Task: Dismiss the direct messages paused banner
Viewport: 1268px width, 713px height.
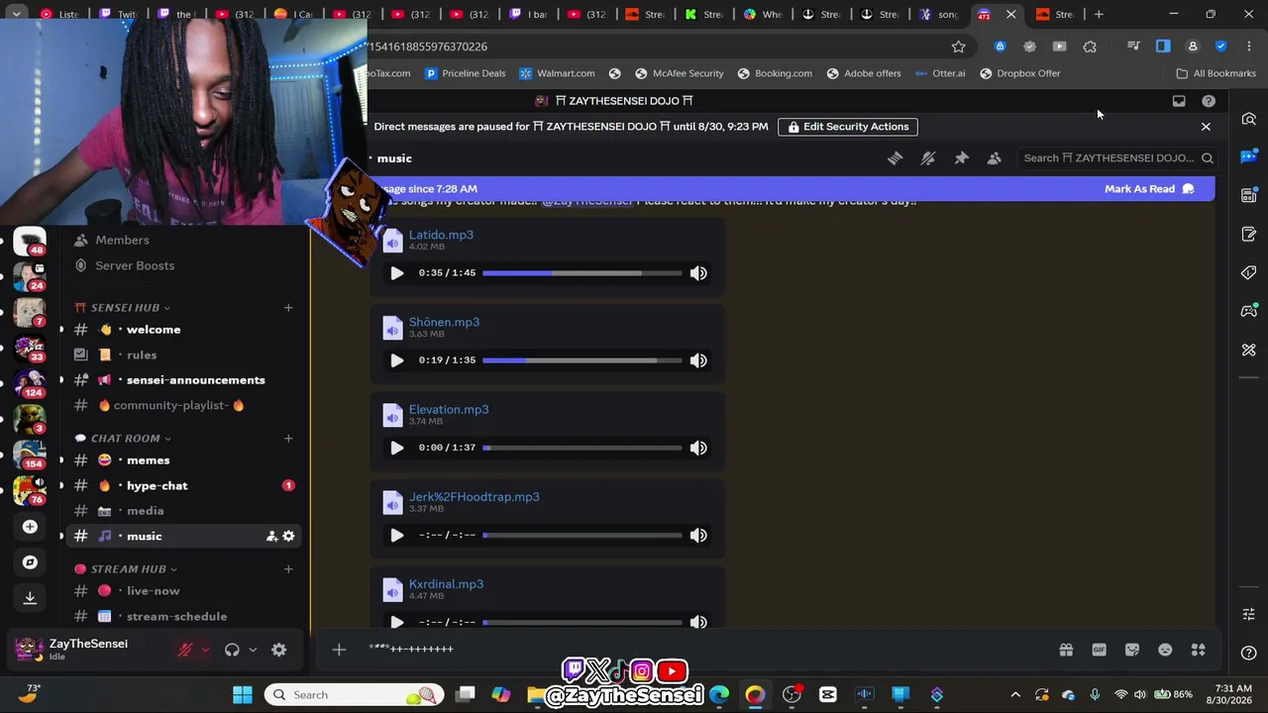Action: click(1206, 127)
